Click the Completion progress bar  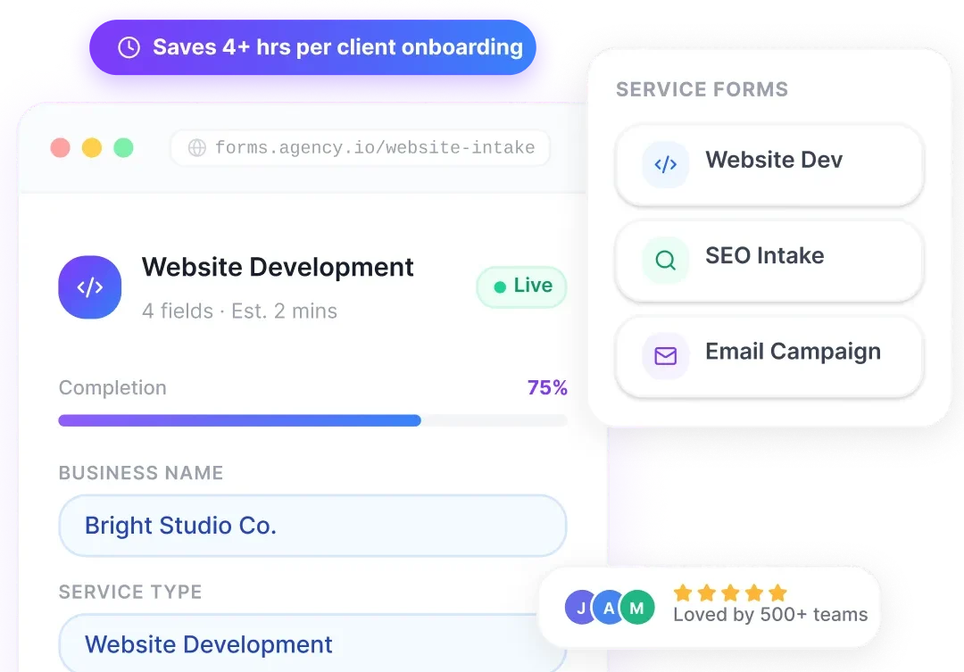click(x=312, y=420)
